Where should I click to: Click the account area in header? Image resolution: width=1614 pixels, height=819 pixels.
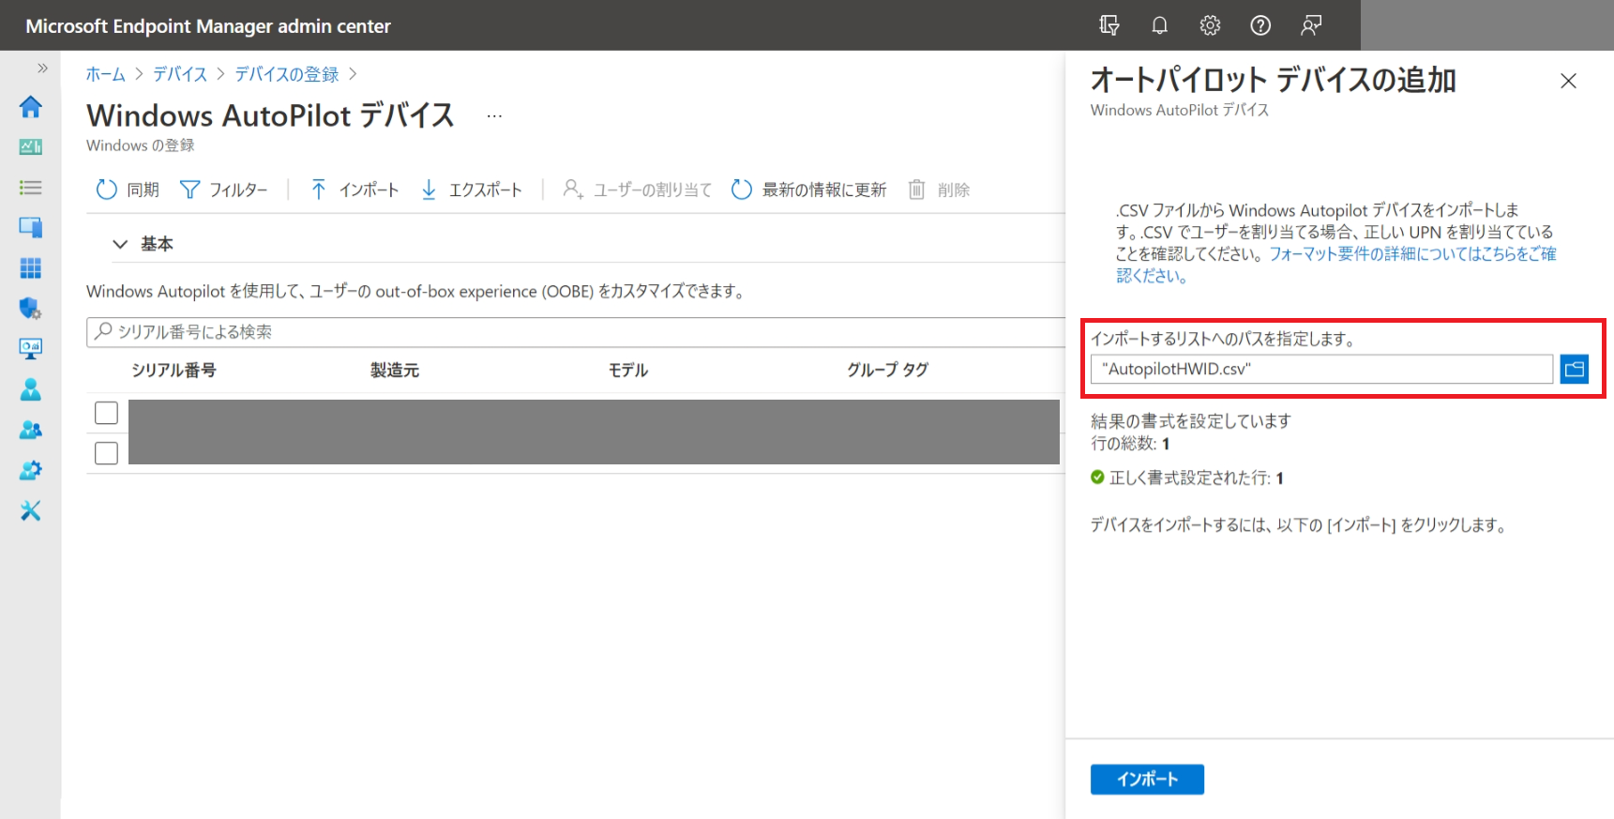click(x=1486, y=25)
